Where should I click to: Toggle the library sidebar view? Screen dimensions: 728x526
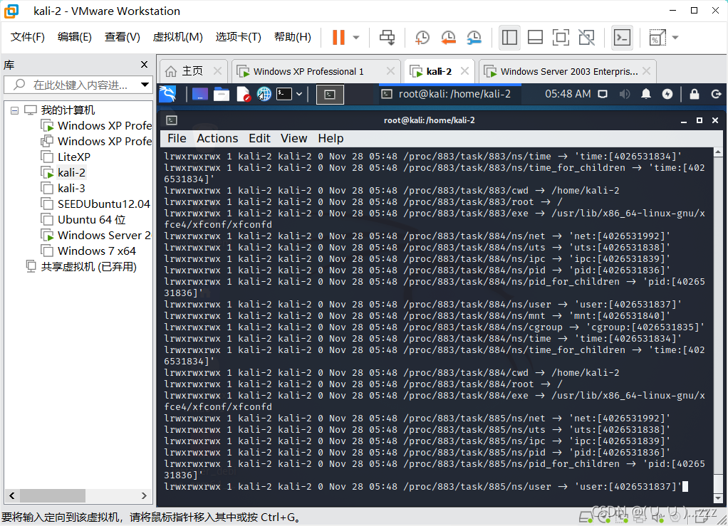(509, 37)
